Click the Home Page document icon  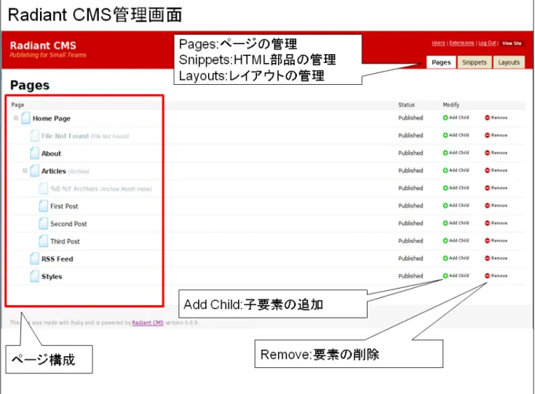point(26,118)
